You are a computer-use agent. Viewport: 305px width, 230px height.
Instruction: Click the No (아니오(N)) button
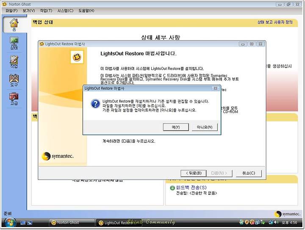(x=205, y=127)
